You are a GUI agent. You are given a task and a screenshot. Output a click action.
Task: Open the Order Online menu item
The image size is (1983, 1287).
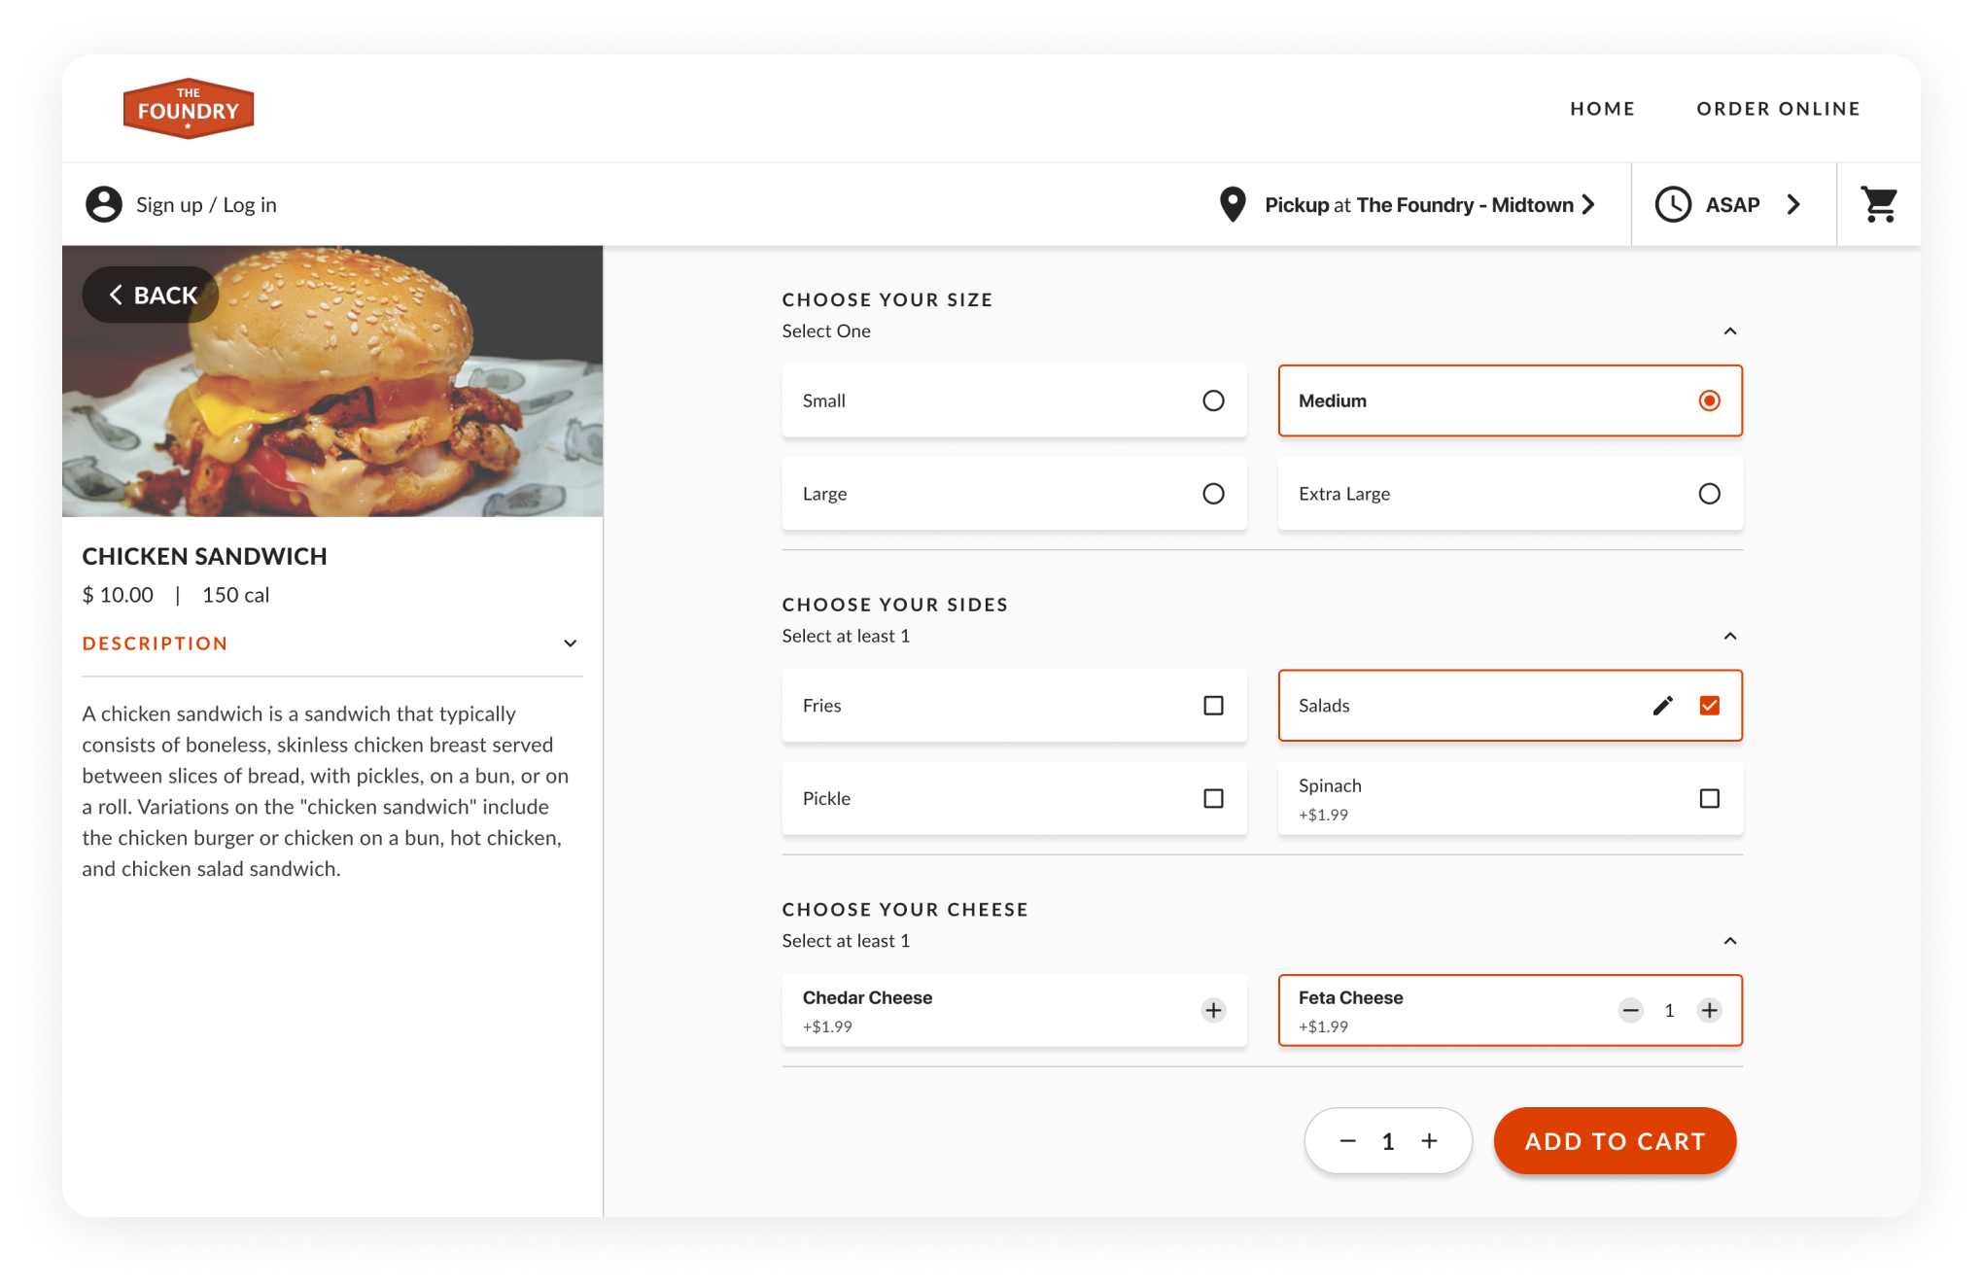pyautogui.click(x=1778, y=109)
